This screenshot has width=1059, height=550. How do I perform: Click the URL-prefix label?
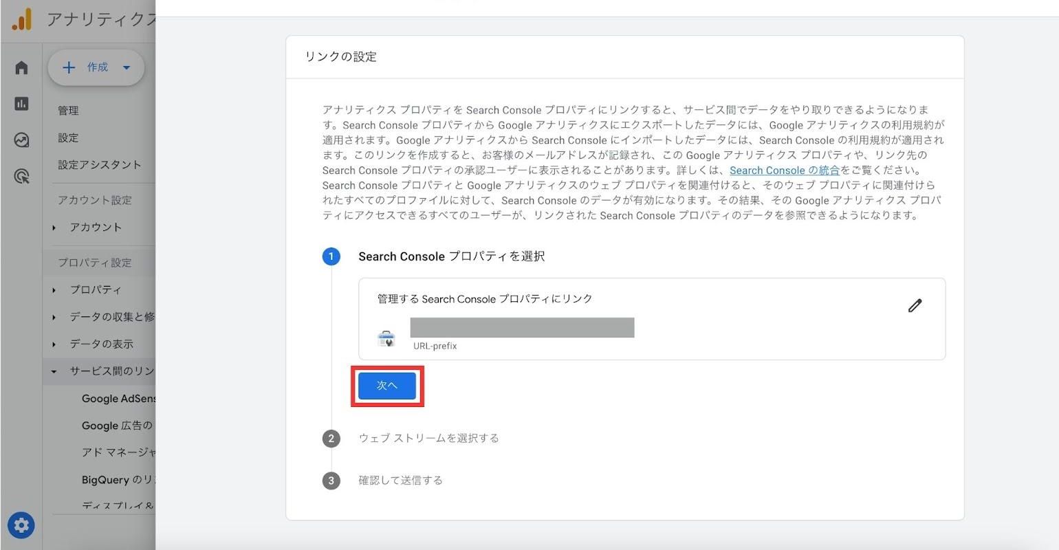[435, 346]
